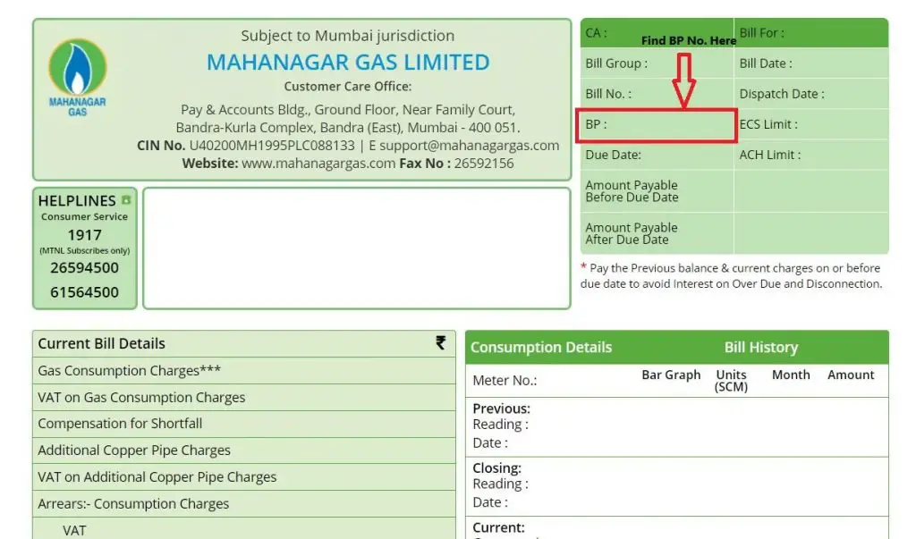Click the Meter No. field
The height and width of the screenshot is (539, 916).
coord(505,381)
